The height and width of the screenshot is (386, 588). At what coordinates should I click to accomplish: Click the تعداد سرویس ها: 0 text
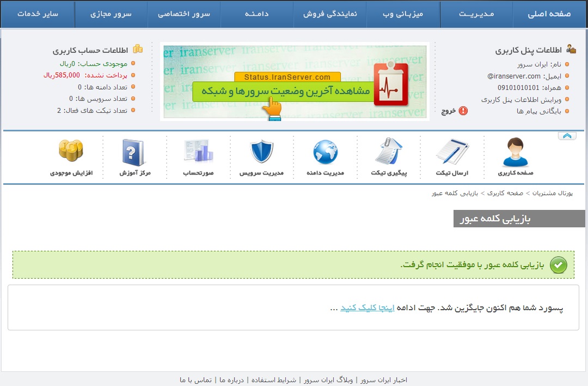click(x=98, y=99)
